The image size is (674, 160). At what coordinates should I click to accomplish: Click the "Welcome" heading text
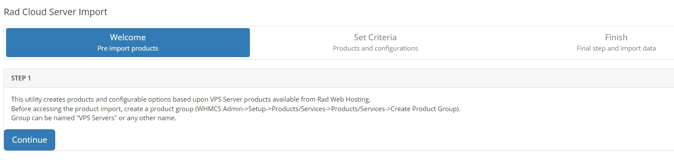tap(128, 37)
